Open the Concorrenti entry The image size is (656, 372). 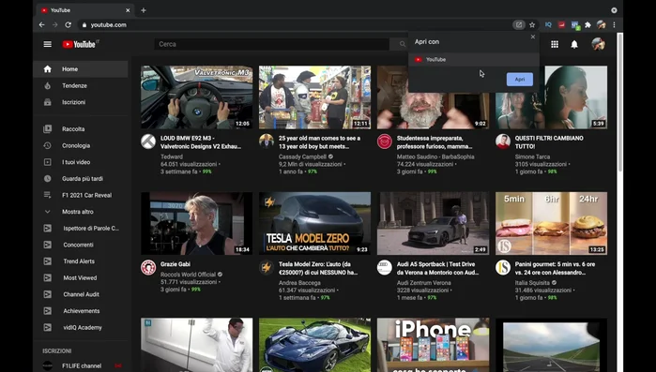(81, 245)
